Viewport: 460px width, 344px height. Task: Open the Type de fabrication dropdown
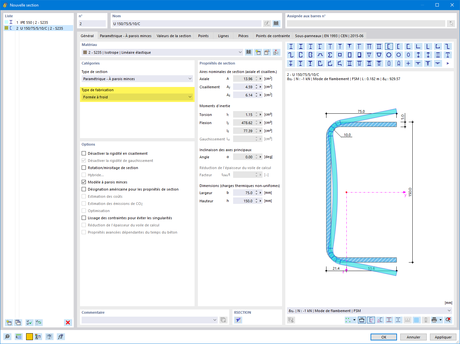(137, 97)
